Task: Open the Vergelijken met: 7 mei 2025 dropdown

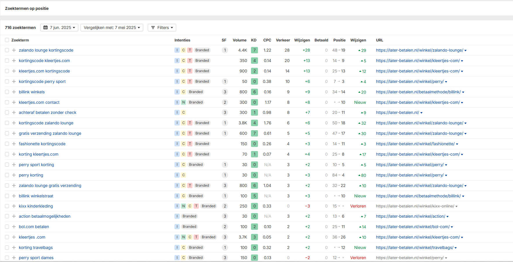Action: pyautogui.click(x=112, y=28)
